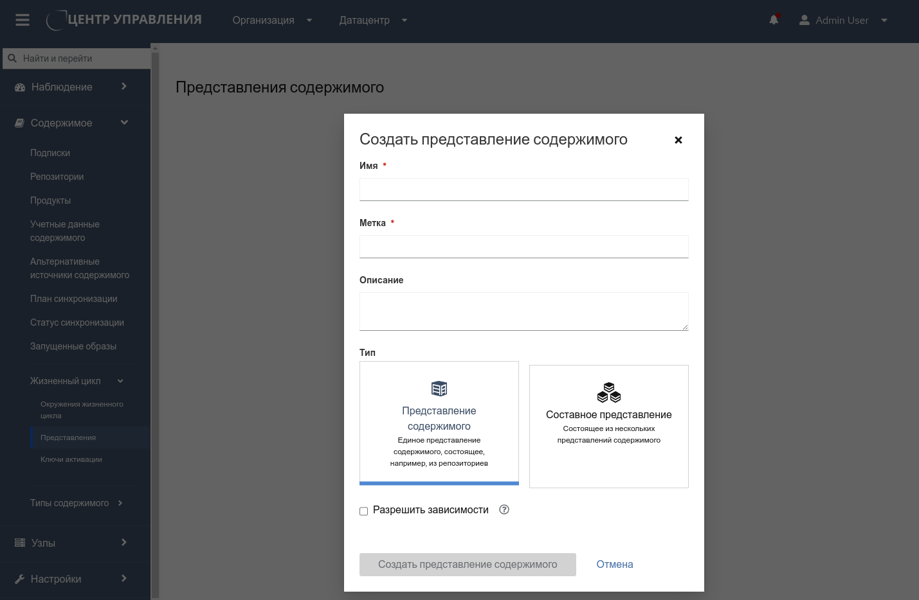Open the notifications bell

point(774,20)
